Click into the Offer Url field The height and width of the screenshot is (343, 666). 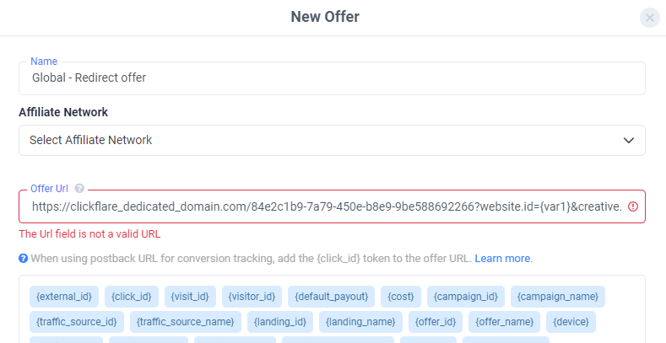pyautogui.click(x=325, y=206)
